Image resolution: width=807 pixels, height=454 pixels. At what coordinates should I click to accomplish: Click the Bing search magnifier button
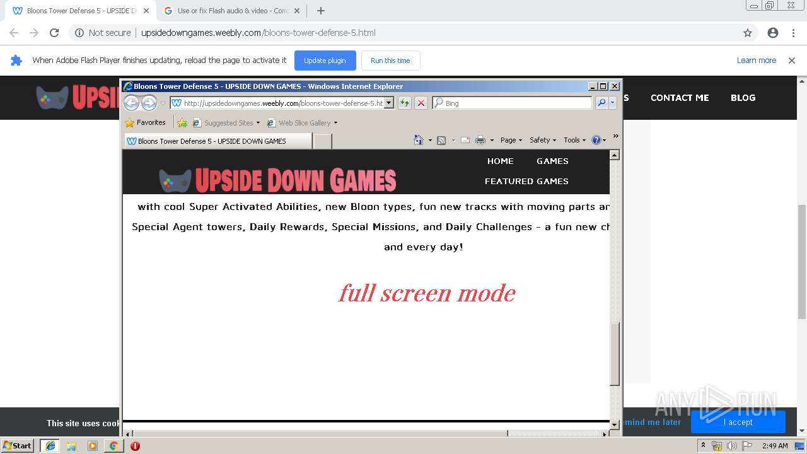601,103
